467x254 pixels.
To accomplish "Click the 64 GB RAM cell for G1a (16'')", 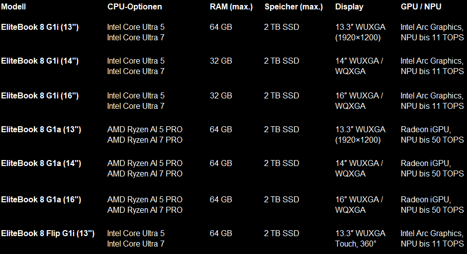I will coord(221,199).
